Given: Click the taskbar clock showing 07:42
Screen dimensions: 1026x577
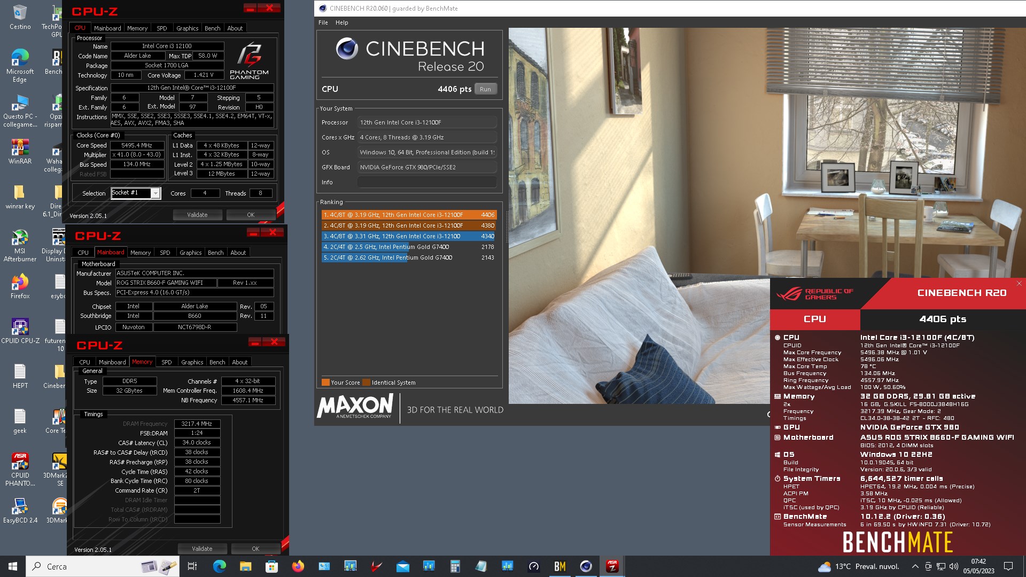Looking at the screenshot, I should click(978, 566).
